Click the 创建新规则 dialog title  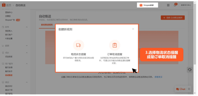click(65, 29)
